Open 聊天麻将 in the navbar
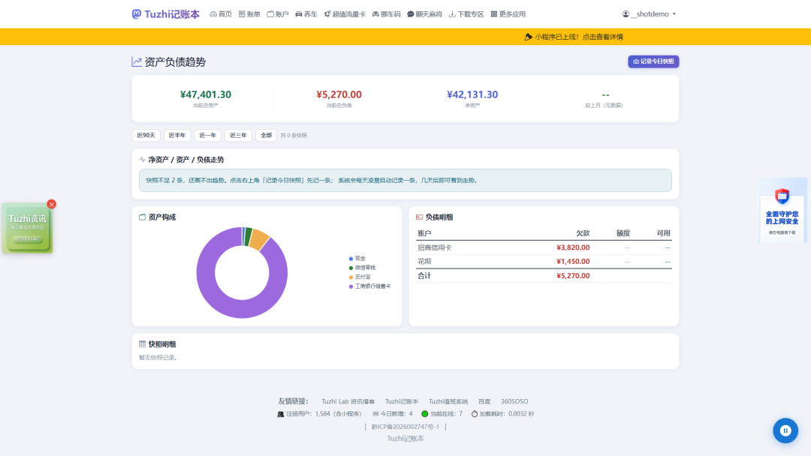 tap(424, 14)
